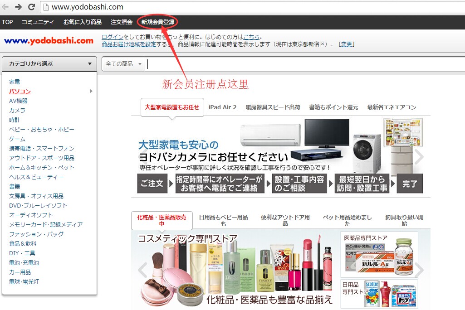The width and height of the screenshot is (465, 310).
Task: Click the red circled 新規会員登録 registration icon
Action: [158, 22]
